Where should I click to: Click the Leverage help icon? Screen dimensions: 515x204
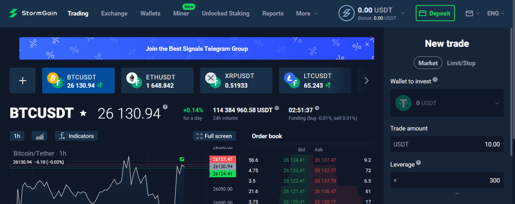pyautogui.click(x=418, y=163)
